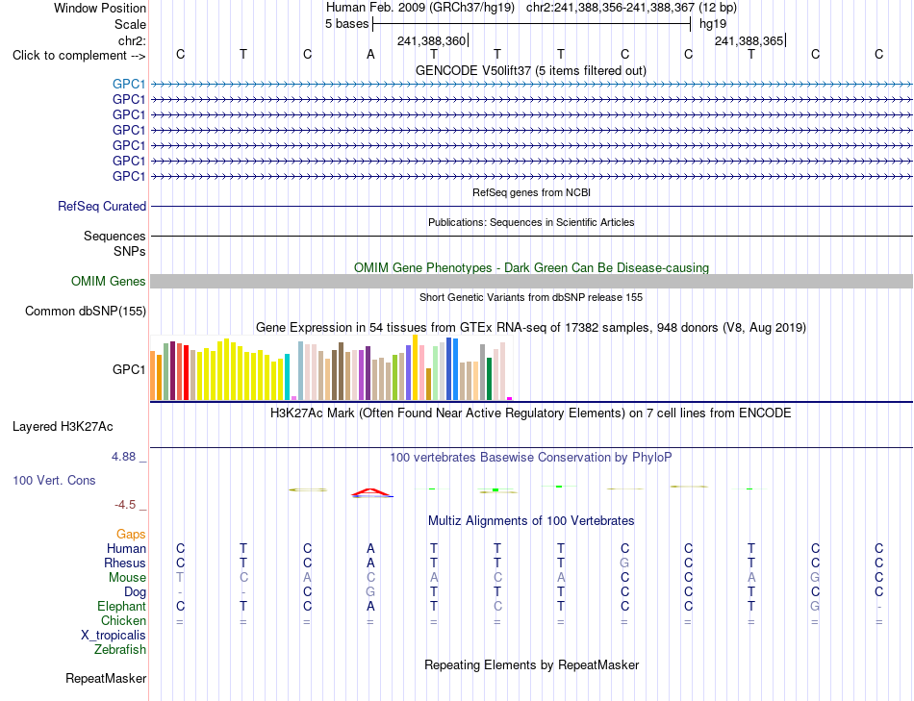Open 'RefSeq genes from NCBI' track title

pyautogui.click(x=532, y=192)
